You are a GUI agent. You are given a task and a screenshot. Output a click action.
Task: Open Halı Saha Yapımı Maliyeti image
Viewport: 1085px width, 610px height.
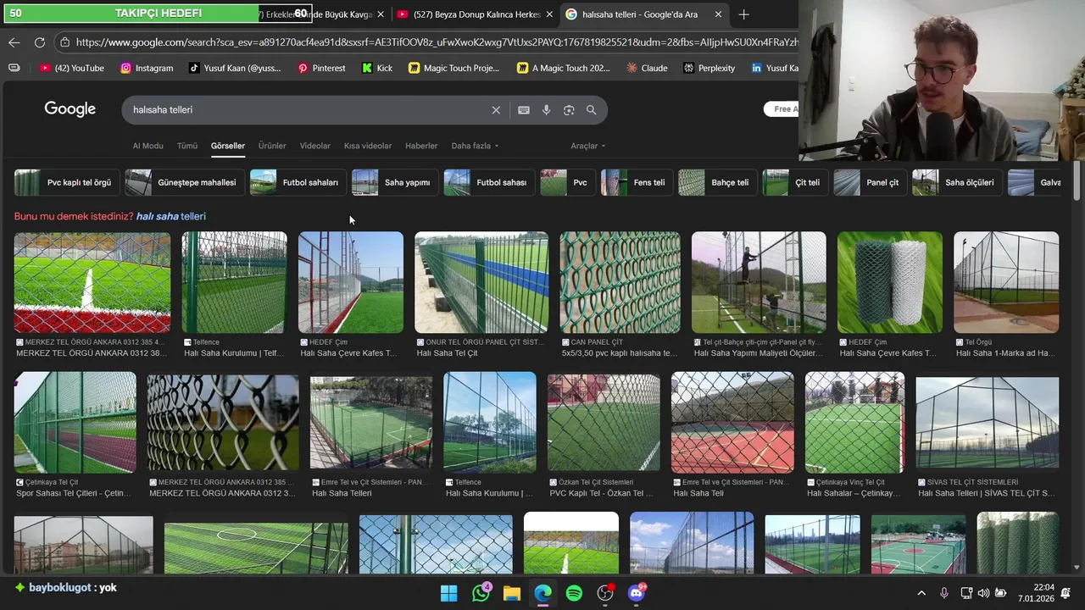coord(759,282)
